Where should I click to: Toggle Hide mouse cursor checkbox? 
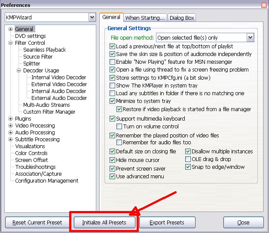point(112,160)
